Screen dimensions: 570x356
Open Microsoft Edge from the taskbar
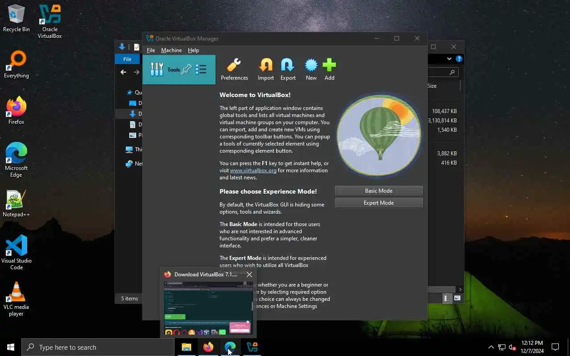tap(230, 347)
